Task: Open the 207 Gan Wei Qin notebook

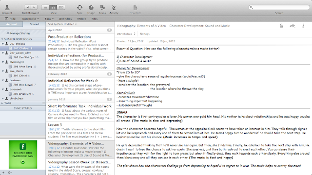Action: [23, 57]
